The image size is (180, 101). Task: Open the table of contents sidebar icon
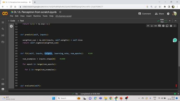pos(3,22)
